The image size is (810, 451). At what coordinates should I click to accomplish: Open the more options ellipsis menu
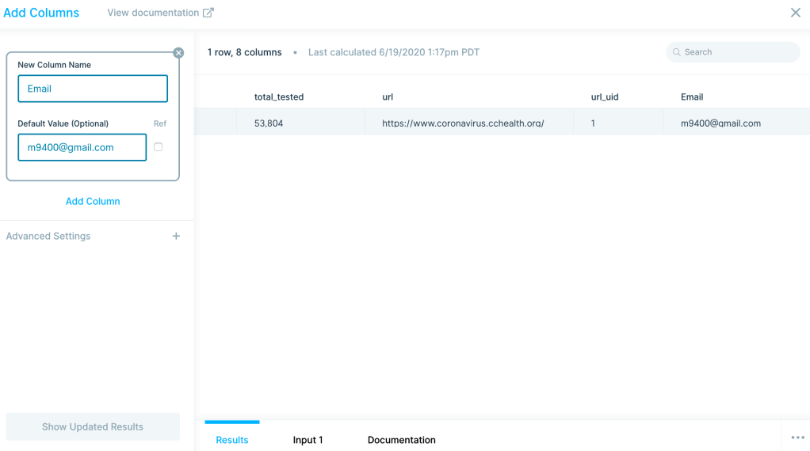click(797, 438)
